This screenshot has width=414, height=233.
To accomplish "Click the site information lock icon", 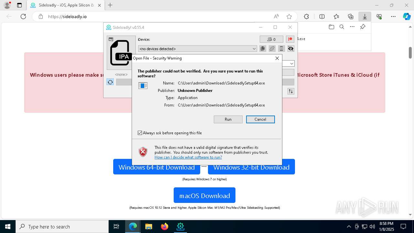I will pyautogui.click(x=41, y=17).
